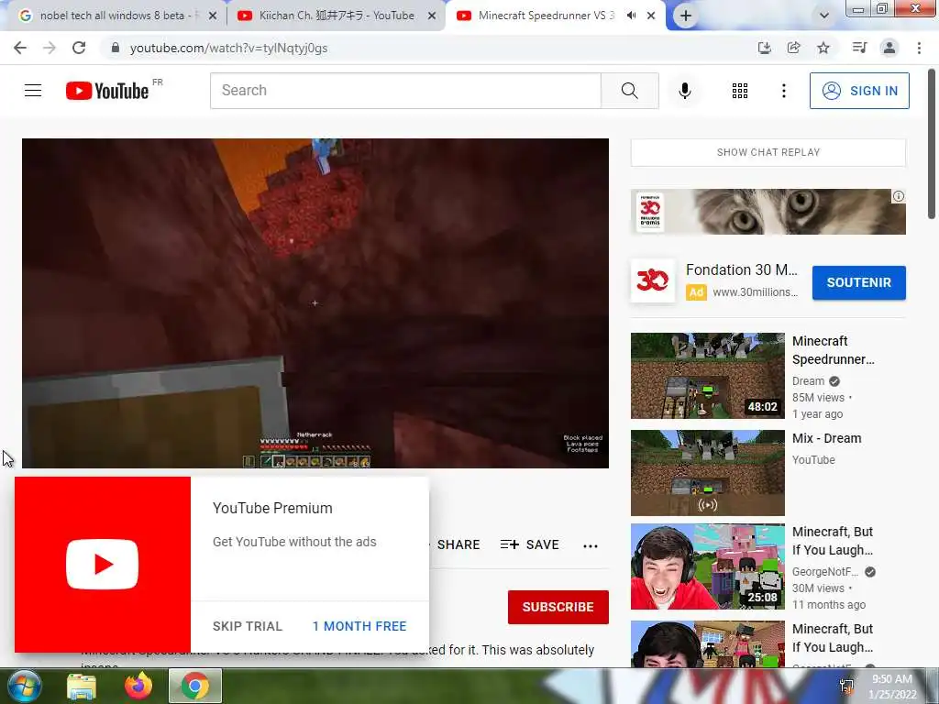Click the Chrome taskbar icon

pos(194,686)
